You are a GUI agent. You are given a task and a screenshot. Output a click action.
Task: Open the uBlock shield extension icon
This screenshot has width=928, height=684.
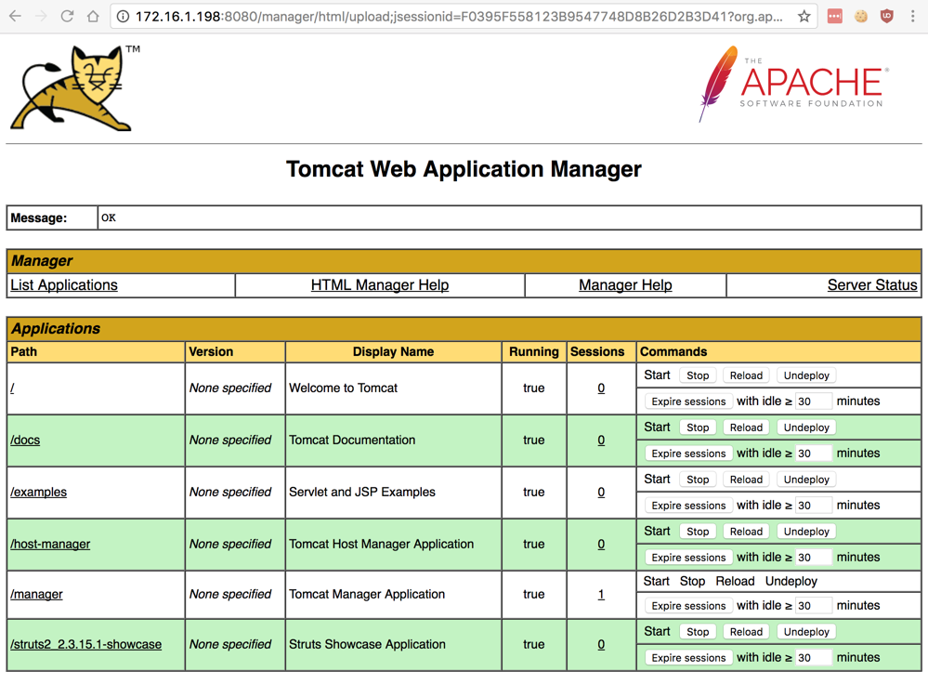pyautogui.click(x=886, y=17)
